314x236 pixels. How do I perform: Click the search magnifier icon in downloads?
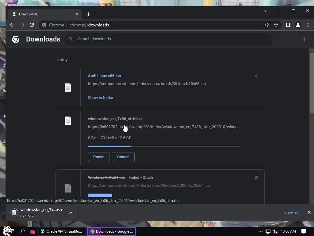point(71,39)
